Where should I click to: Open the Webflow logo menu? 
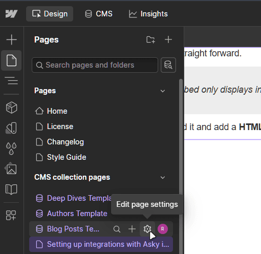[x=11, y=14]
